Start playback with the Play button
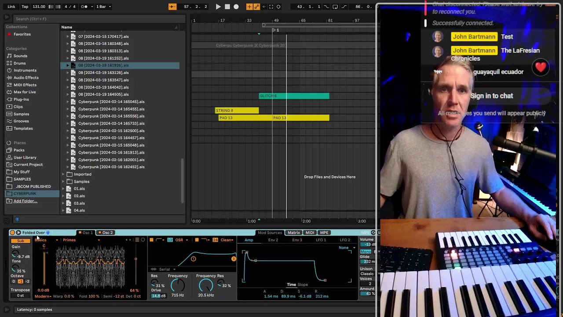This screenshot has width=563, height=317. pyautogui.click(x=218, y=7)
